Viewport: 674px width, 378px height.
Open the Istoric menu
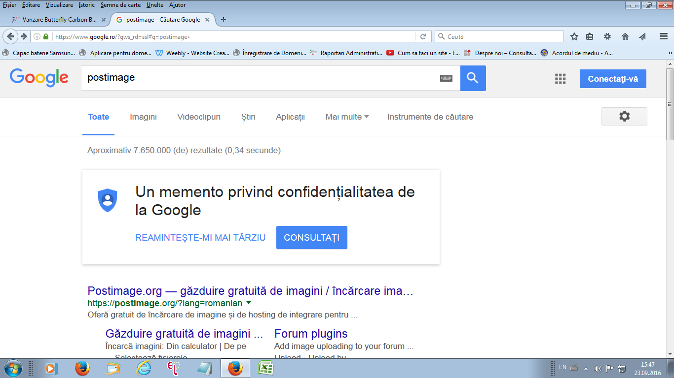point(86,5)
